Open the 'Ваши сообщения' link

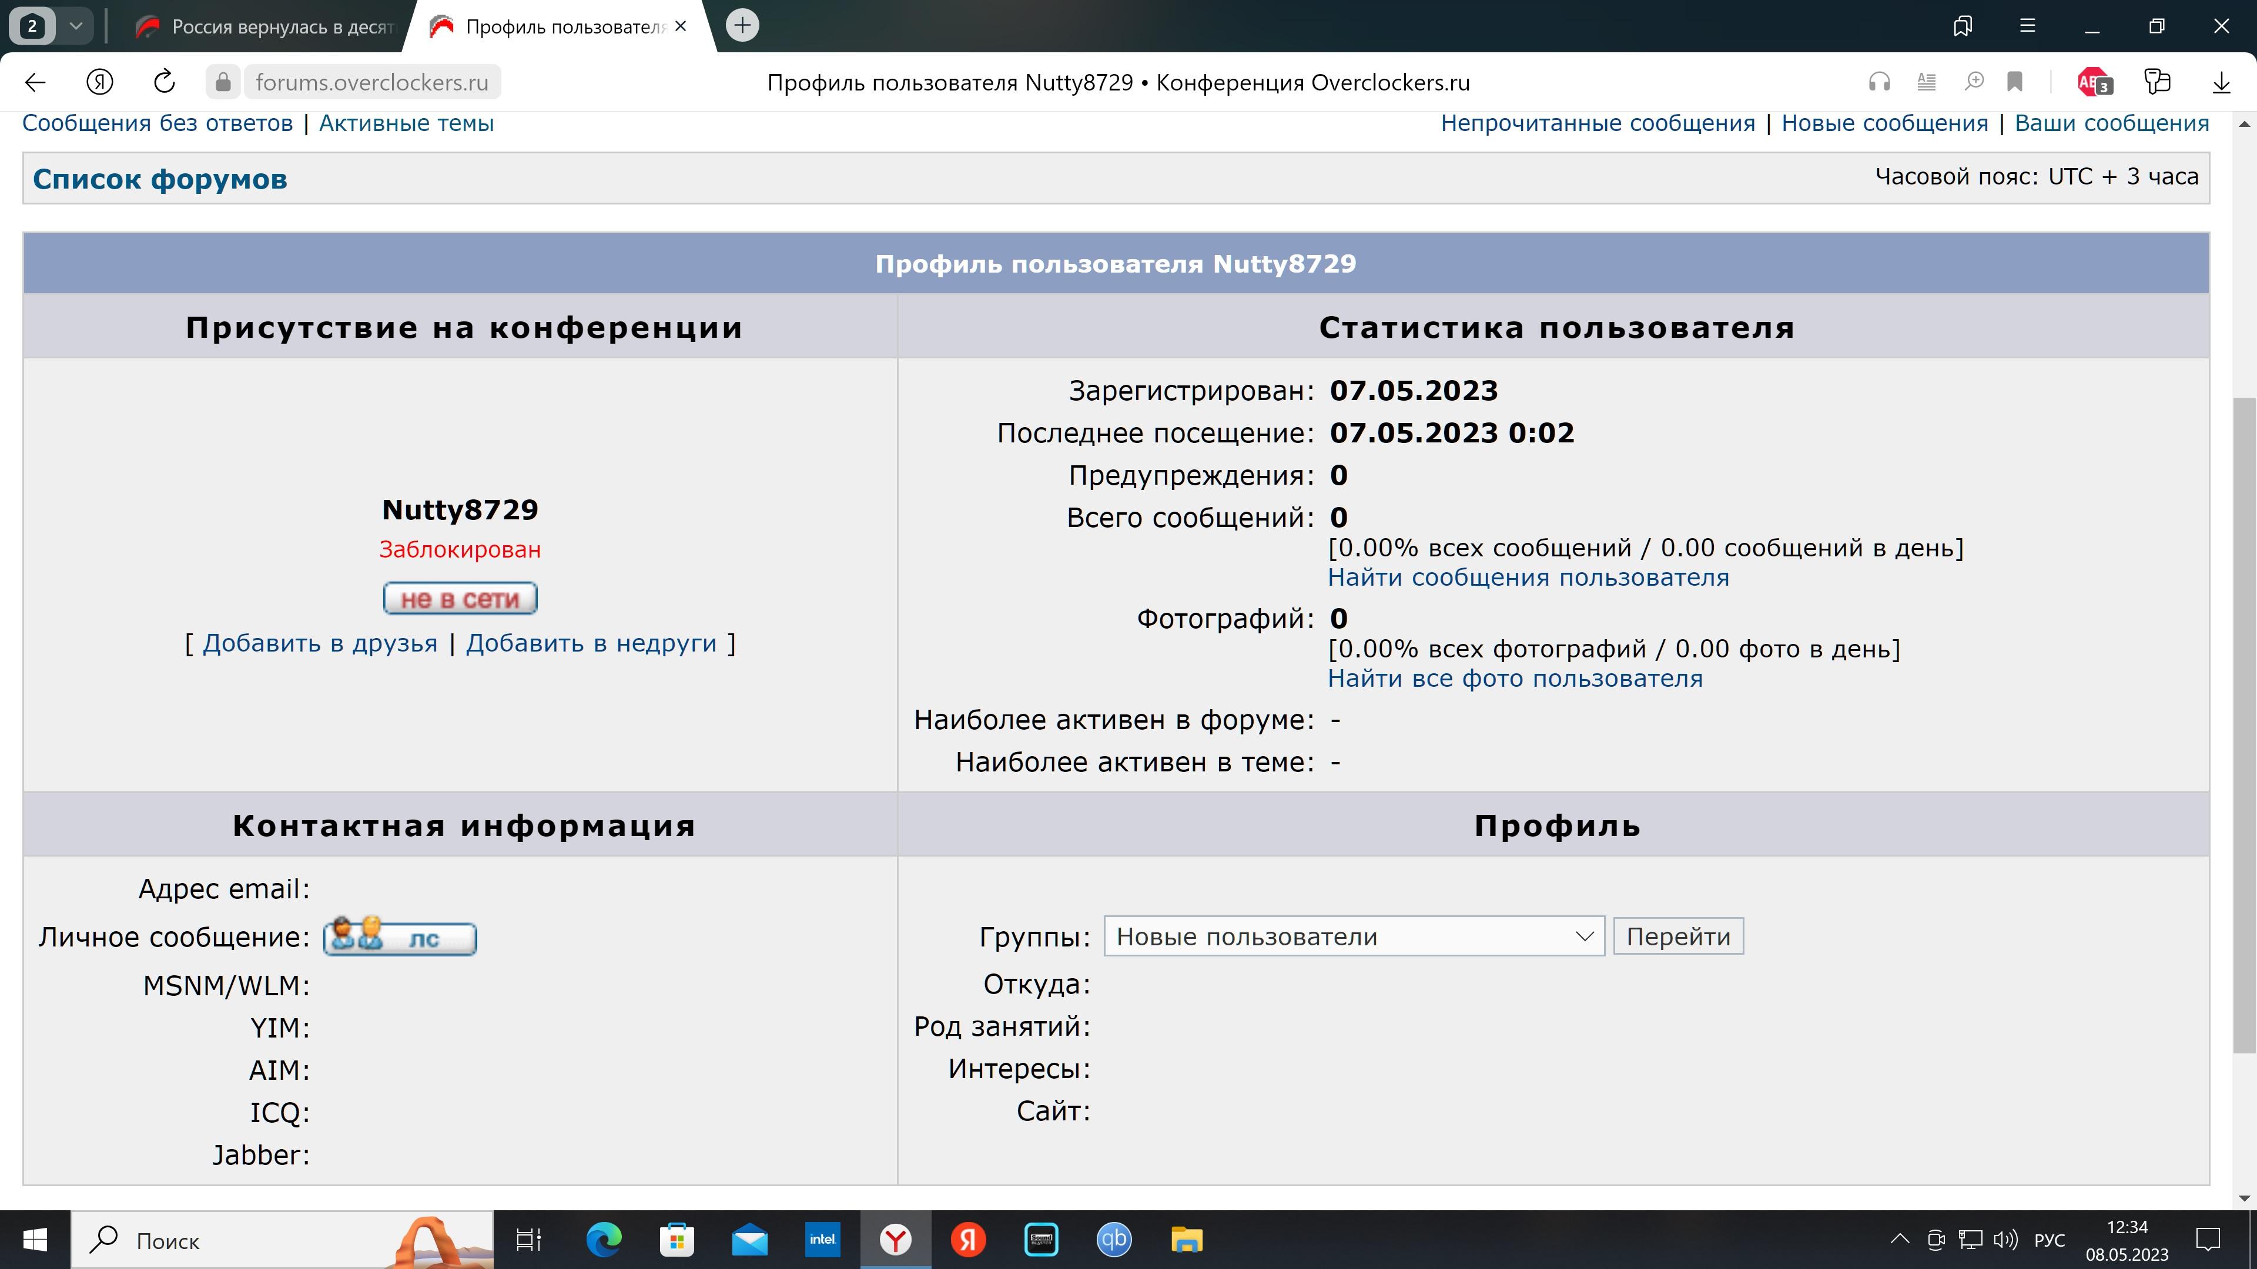[2112, 123]
